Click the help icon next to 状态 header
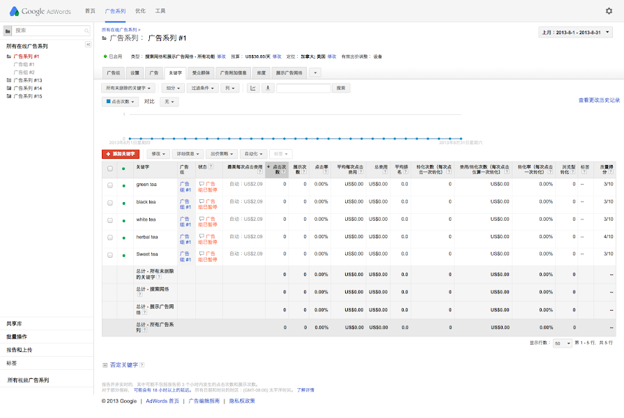 [211, 167]
